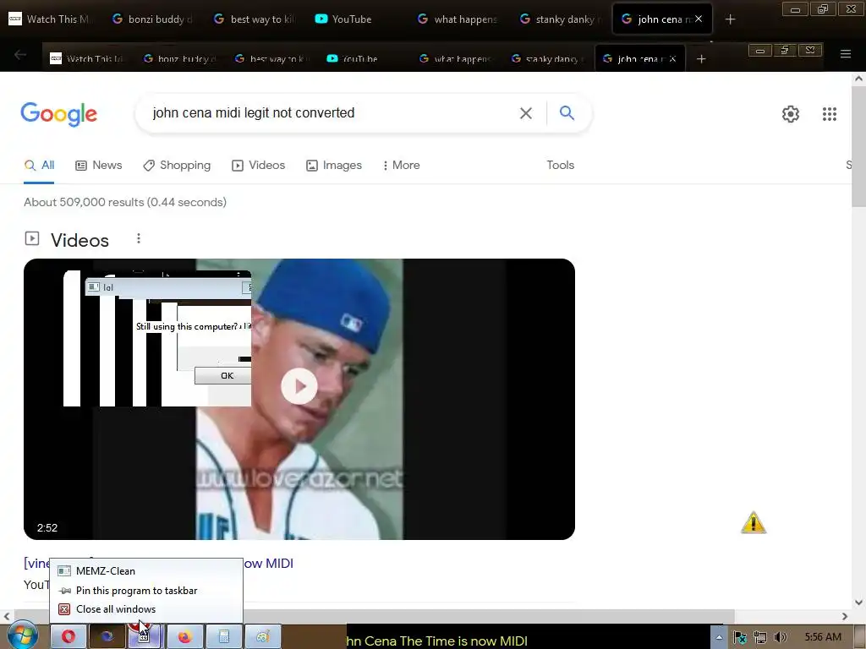Open the hamburger menu in the second row
This screenshot has width=866, height=649.
(845, 53)
